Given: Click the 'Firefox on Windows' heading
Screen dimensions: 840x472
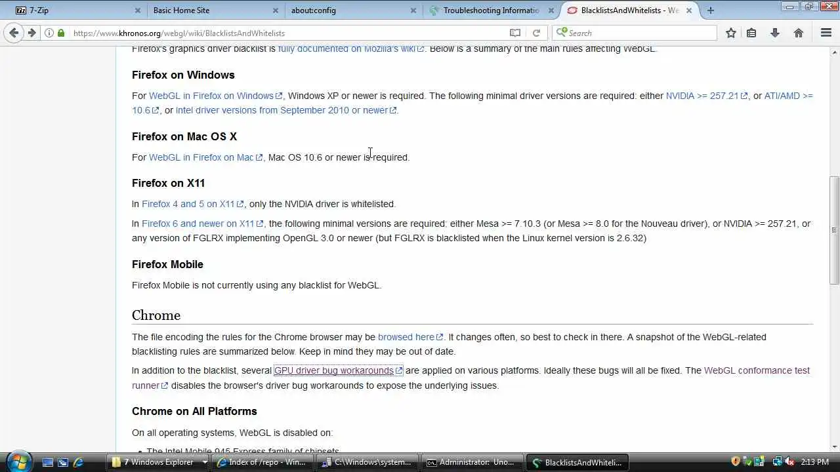Looking at the screenshot, I should [x=183, y=75].
